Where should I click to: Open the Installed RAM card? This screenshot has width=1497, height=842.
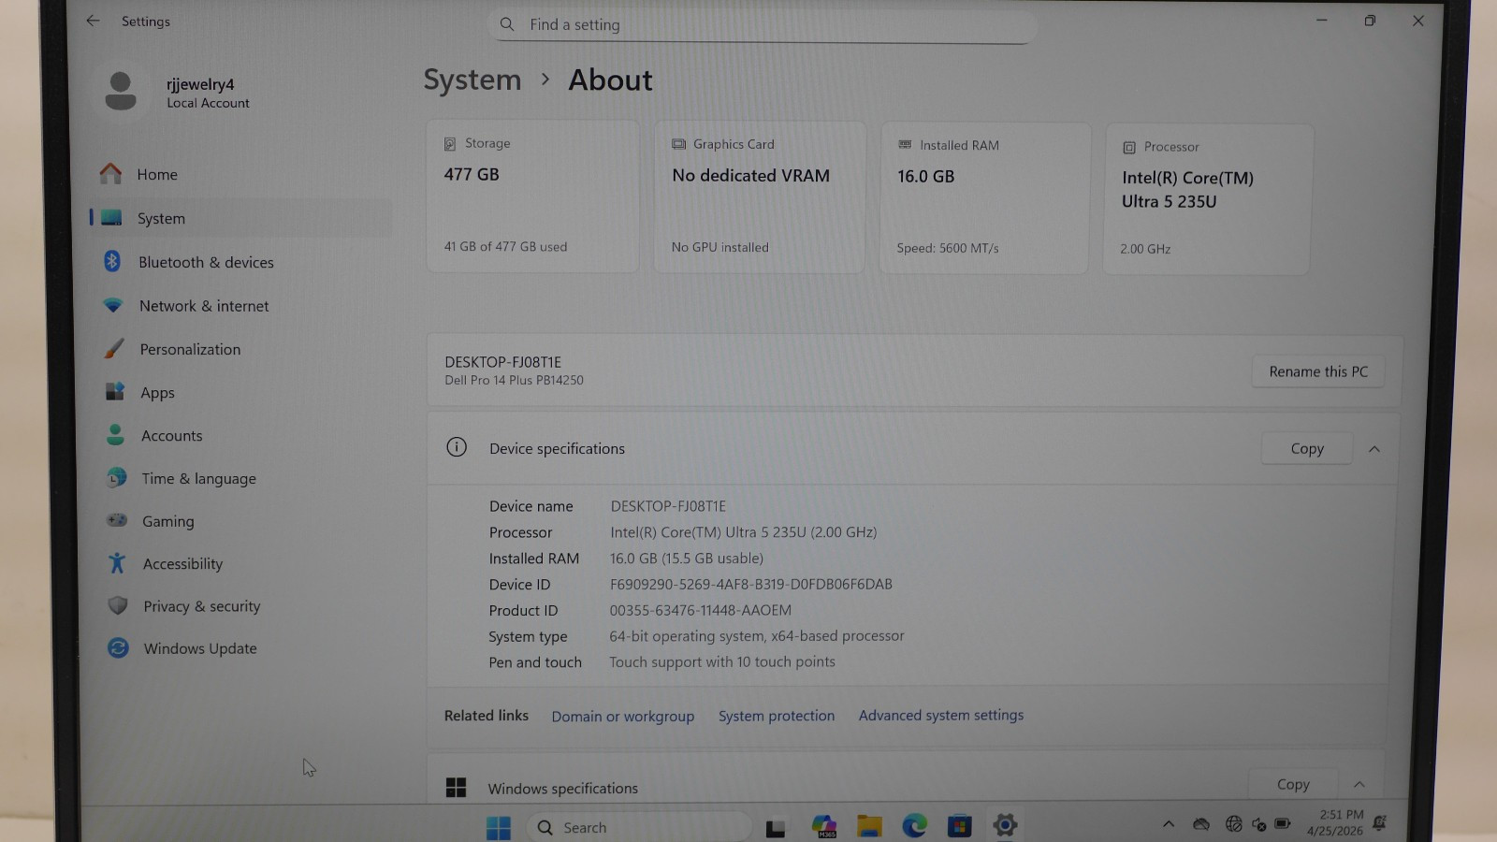[984, 197]
